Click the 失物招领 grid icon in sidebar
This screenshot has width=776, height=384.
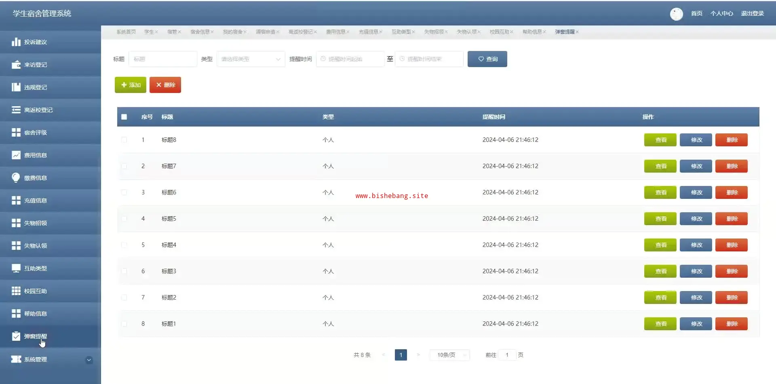[16, 223]
